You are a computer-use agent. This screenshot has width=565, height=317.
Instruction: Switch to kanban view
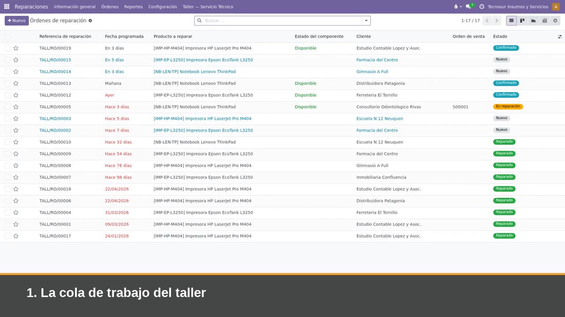click(523, 21)
